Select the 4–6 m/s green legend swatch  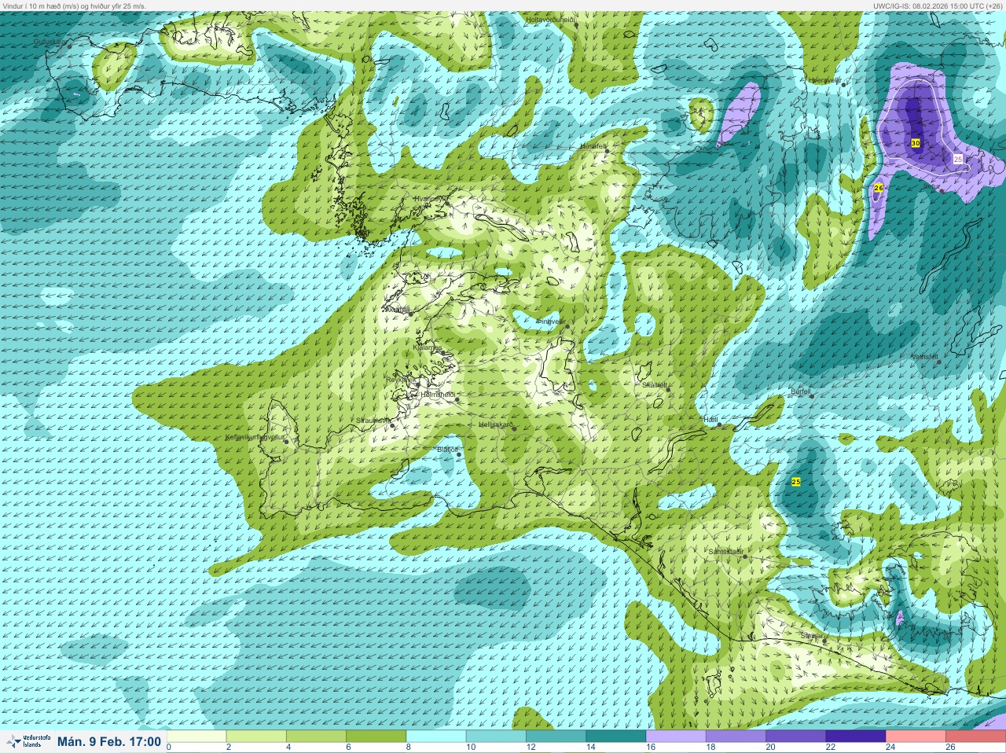point(316,736)
